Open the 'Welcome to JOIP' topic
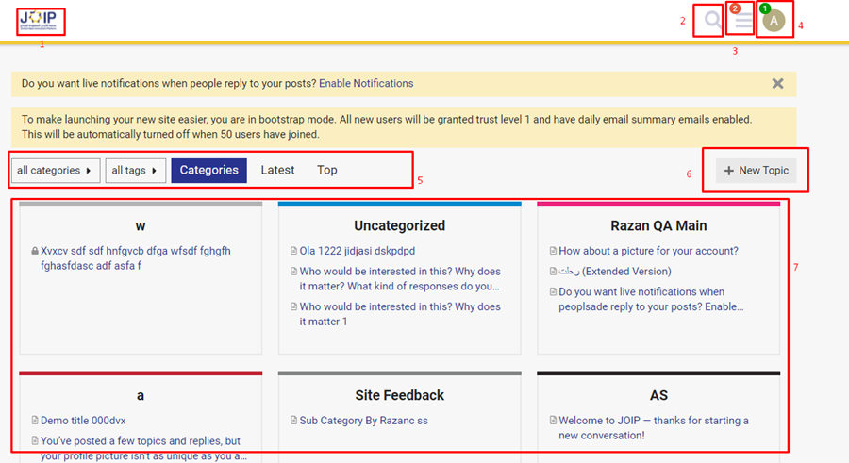This screenshot has height=463, width=849. pyautogui.click(x=653, y=421)
